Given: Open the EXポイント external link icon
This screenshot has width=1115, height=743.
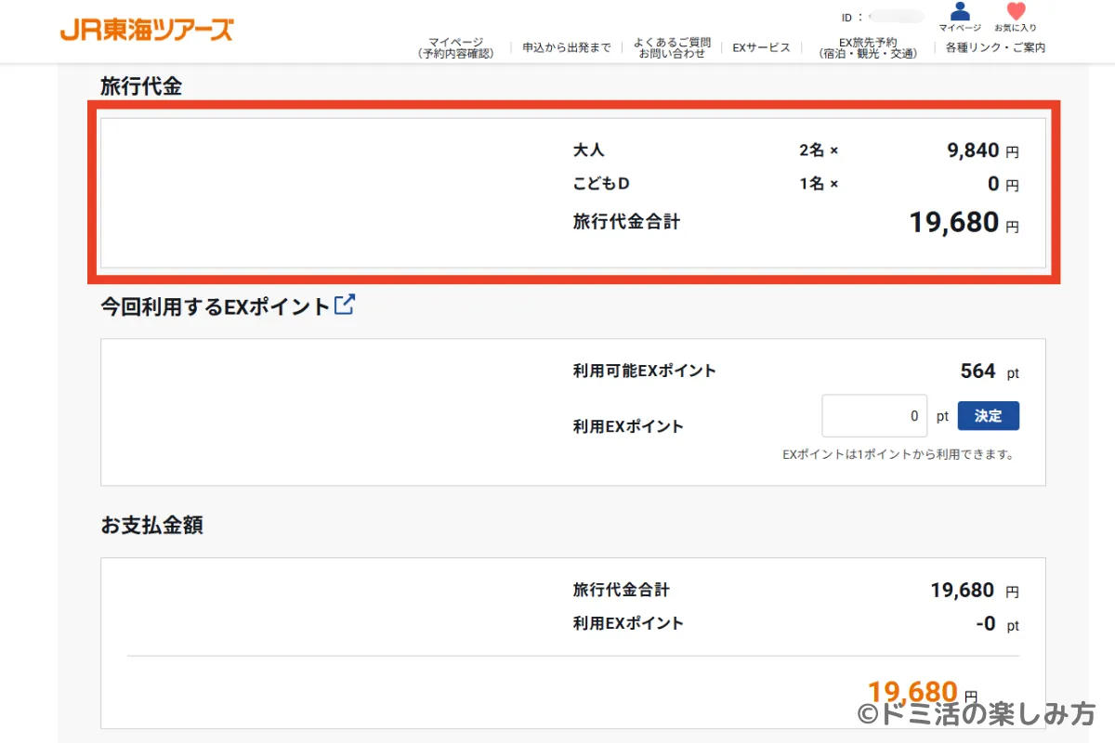Looking at the screenshot, I should pyautogui.click(x=345, y=304).
